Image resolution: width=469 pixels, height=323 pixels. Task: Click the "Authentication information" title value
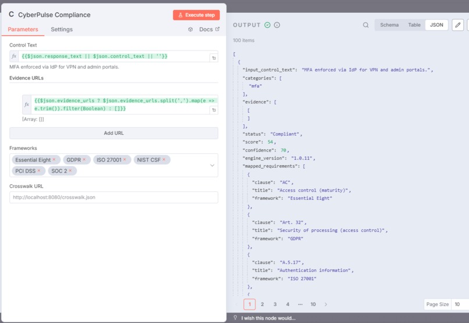pyautogui.click(x=314, y=271)
